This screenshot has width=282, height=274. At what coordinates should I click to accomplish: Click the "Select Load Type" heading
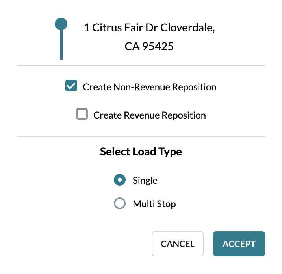141,152
